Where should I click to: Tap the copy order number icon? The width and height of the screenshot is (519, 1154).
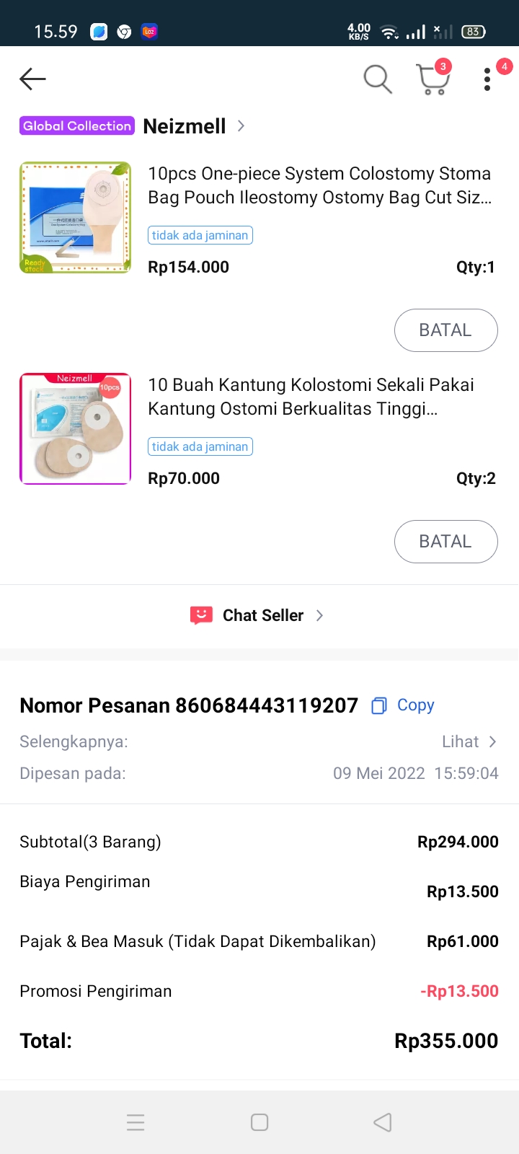[x=378, y=705]
